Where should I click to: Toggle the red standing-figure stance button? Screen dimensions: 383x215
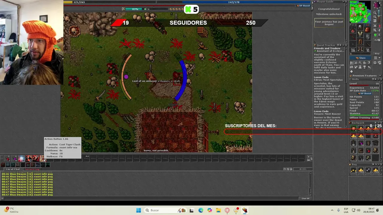(x=379, y=26)
